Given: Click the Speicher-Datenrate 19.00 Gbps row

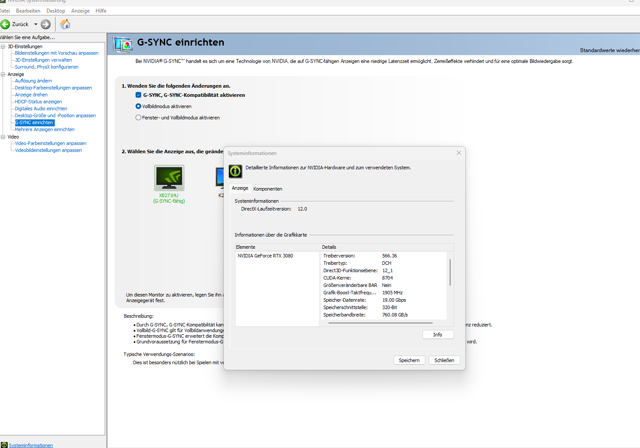Looking at the screenshot, I should point(384,300).
